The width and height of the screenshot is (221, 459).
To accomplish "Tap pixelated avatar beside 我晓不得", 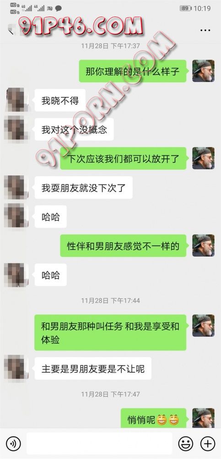I will 16,100.
